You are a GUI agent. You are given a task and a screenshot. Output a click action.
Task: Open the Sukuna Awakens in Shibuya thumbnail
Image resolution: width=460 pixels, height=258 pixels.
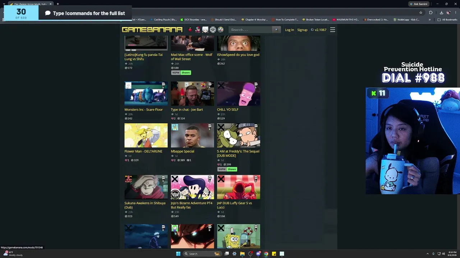tap(146, 187)
